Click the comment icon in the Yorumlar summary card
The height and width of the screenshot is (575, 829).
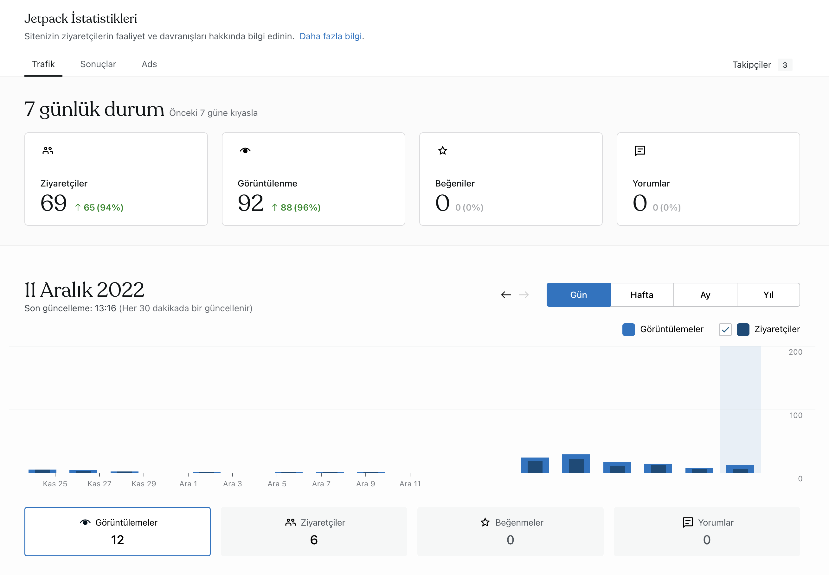640,151
